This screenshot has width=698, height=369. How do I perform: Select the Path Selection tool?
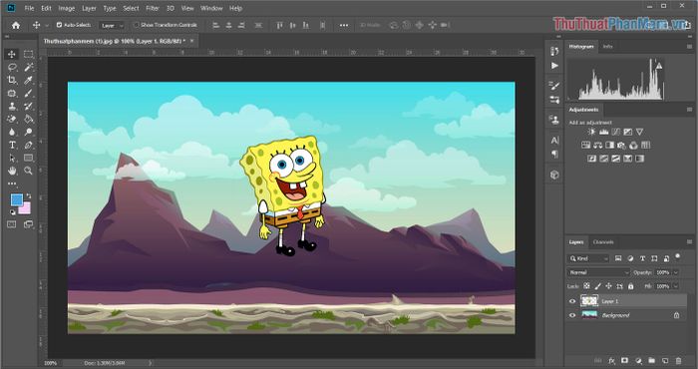(12, 158)
